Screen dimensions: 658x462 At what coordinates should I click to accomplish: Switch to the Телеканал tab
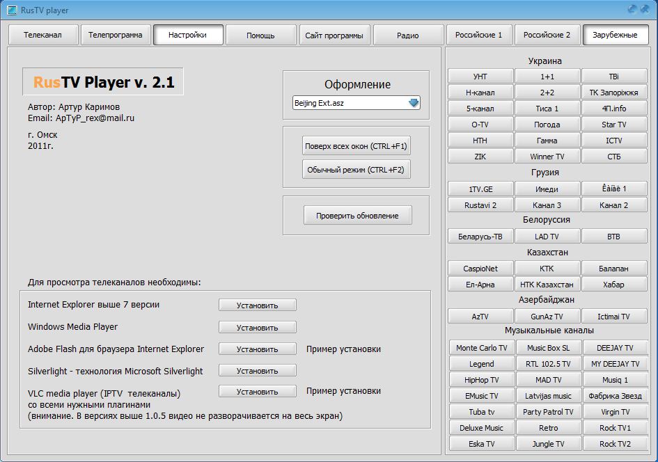click(x=42, y=35)
